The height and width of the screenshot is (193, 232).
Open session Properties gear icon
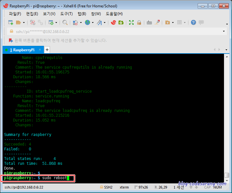[x=51, y=22]
